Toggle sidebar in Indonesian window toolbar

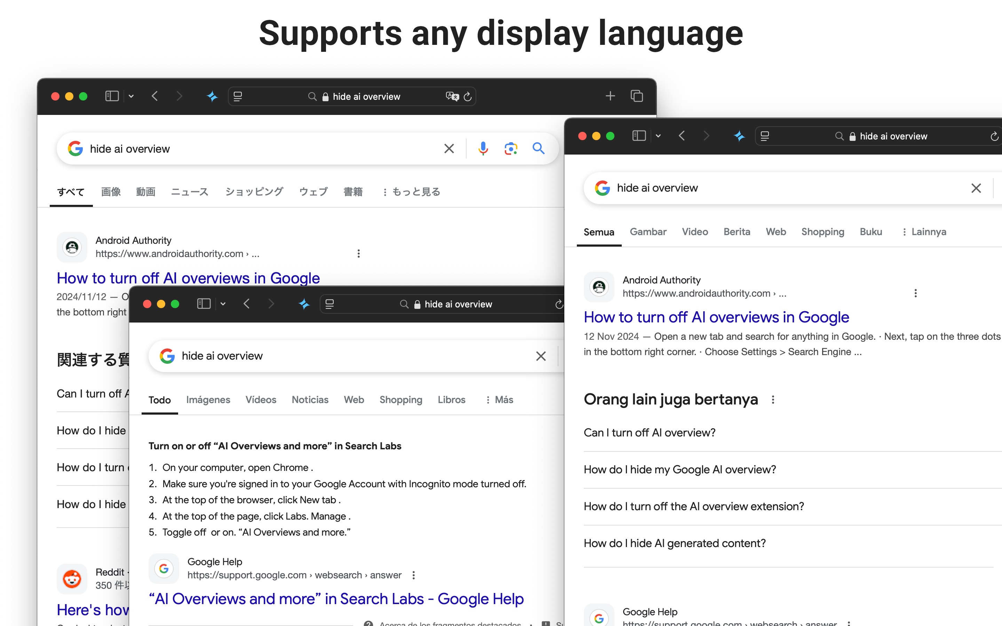[x=639, y=136]
